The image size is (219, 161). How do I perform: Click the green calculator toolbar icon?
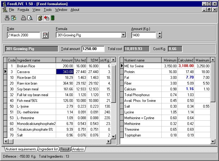click(x=53, y=18)
